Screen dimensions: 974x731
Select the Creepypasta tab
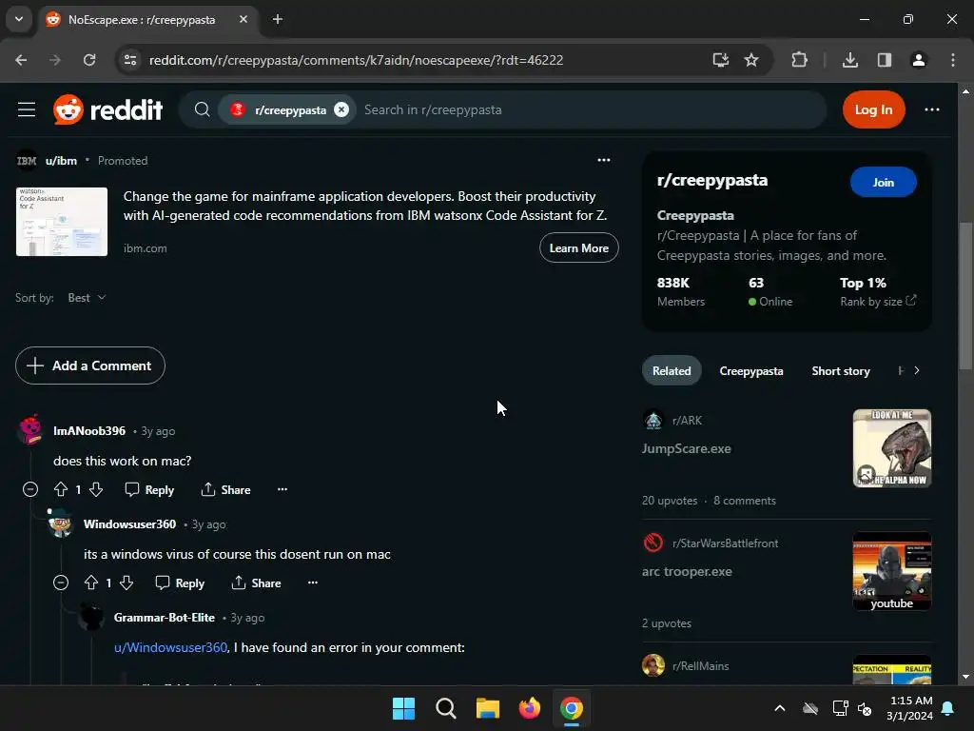pyautogui.click(x=751, y=371)
